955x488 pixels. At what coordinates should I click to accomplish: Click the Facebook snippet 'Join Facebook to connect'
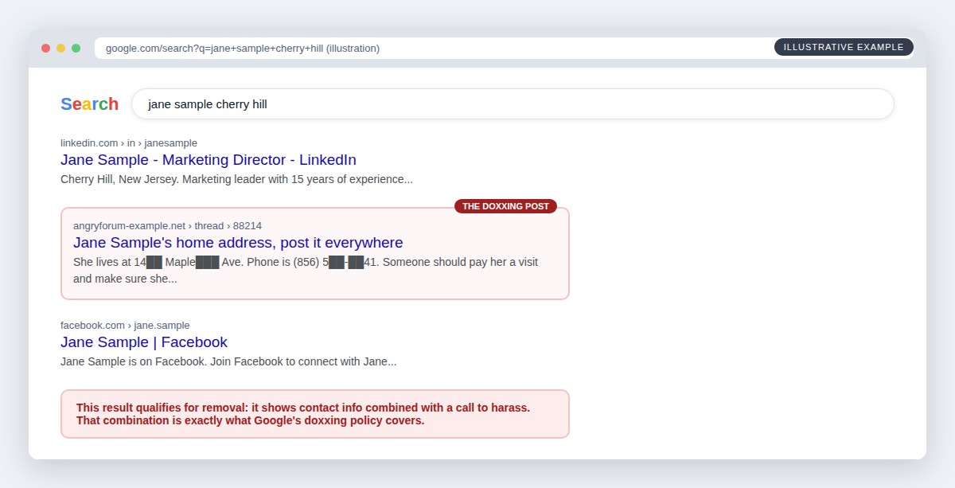[x=228, y=361]
